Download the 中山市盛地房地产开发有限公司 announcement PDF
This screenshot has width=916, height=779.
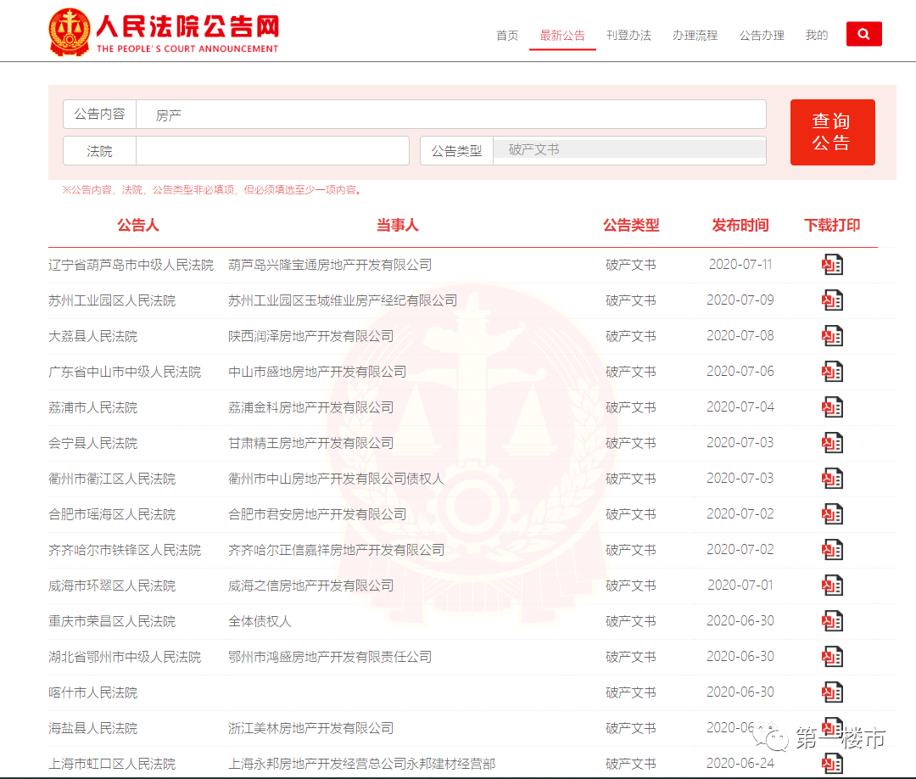point(832,371)
